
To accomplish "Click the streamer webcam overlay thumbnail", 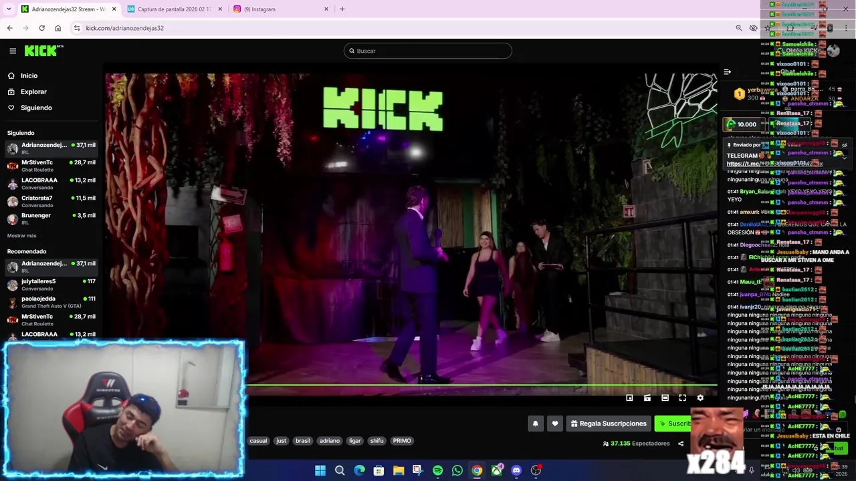I will click(x=124, y=409).
